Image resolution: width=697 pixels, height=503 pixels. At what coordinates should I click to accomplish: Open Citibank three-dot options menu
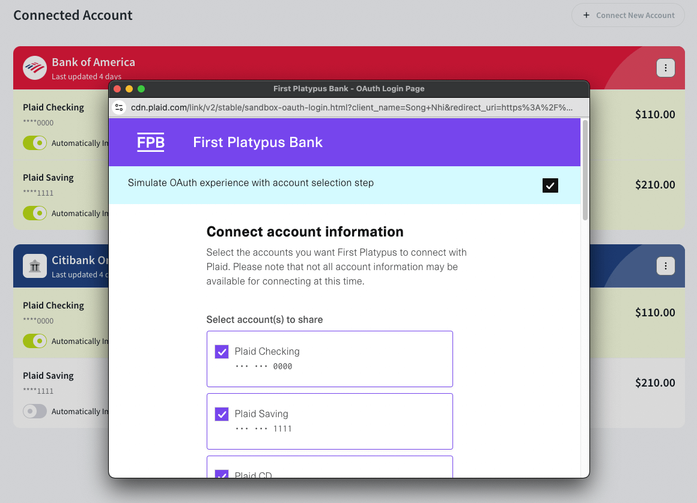click(x=665, y=266)
